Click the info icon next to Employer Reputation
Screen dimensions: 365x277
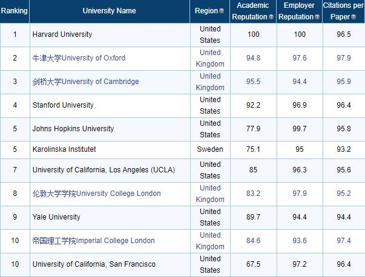317,18
